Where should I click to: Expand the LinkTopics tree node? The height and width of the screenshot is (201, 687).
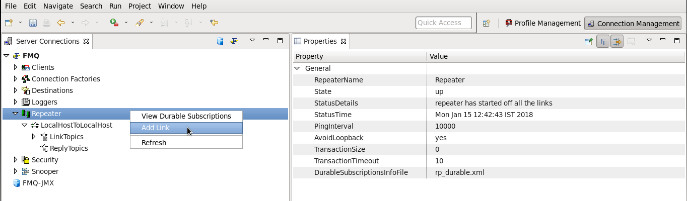point(34,137)
